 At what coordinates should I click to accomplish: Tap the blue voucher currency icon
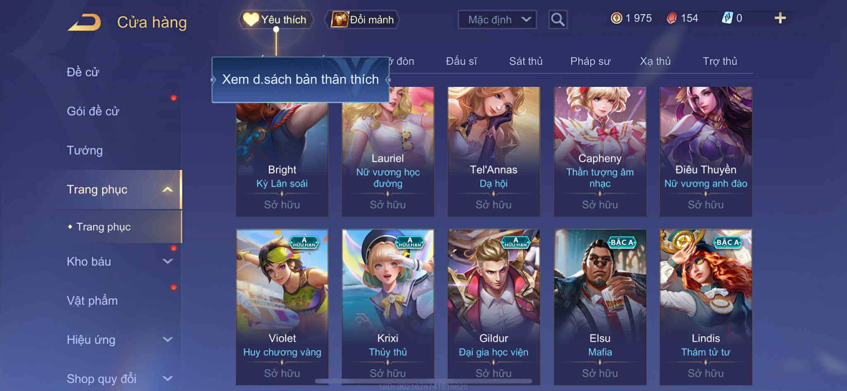tap(727, 18)
